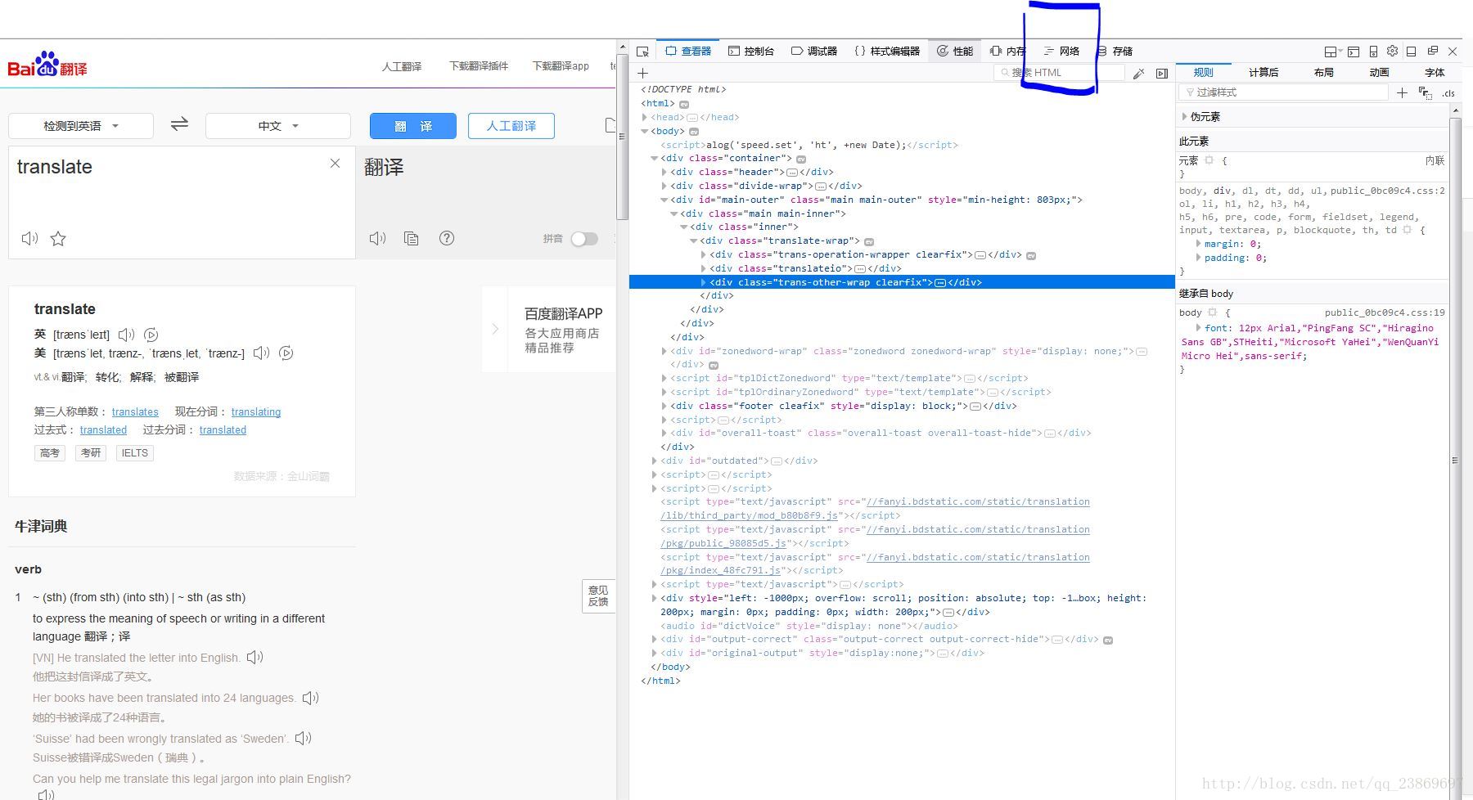This screenshot has width=1473, height=800.
Task: Click the Baidu 翻译 logo
Action: (x=47, y=65)
